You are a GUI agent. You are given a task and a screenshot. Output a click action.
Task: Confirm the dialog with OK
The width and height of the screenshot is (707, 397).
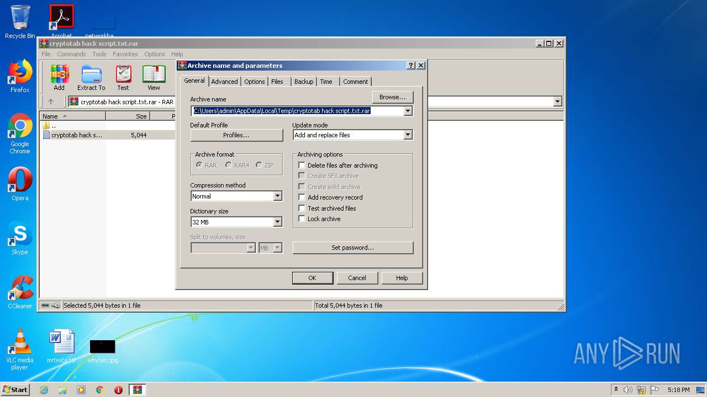click(x=312, y=278)
